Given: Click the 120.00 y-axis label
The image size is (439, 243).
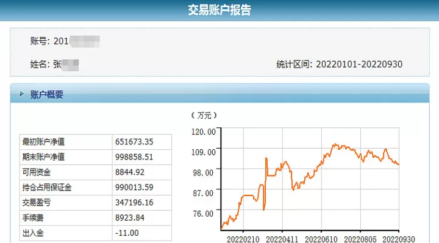Looking at the screenshot, I should tap(204, 132).
